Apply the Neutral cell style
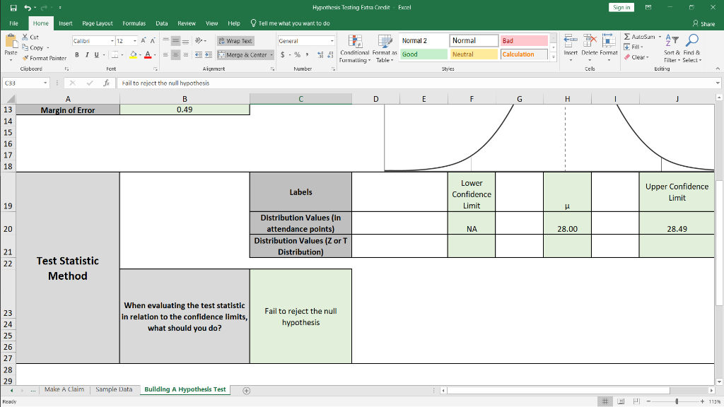The image size is (724, 407). tap(474, 54)
